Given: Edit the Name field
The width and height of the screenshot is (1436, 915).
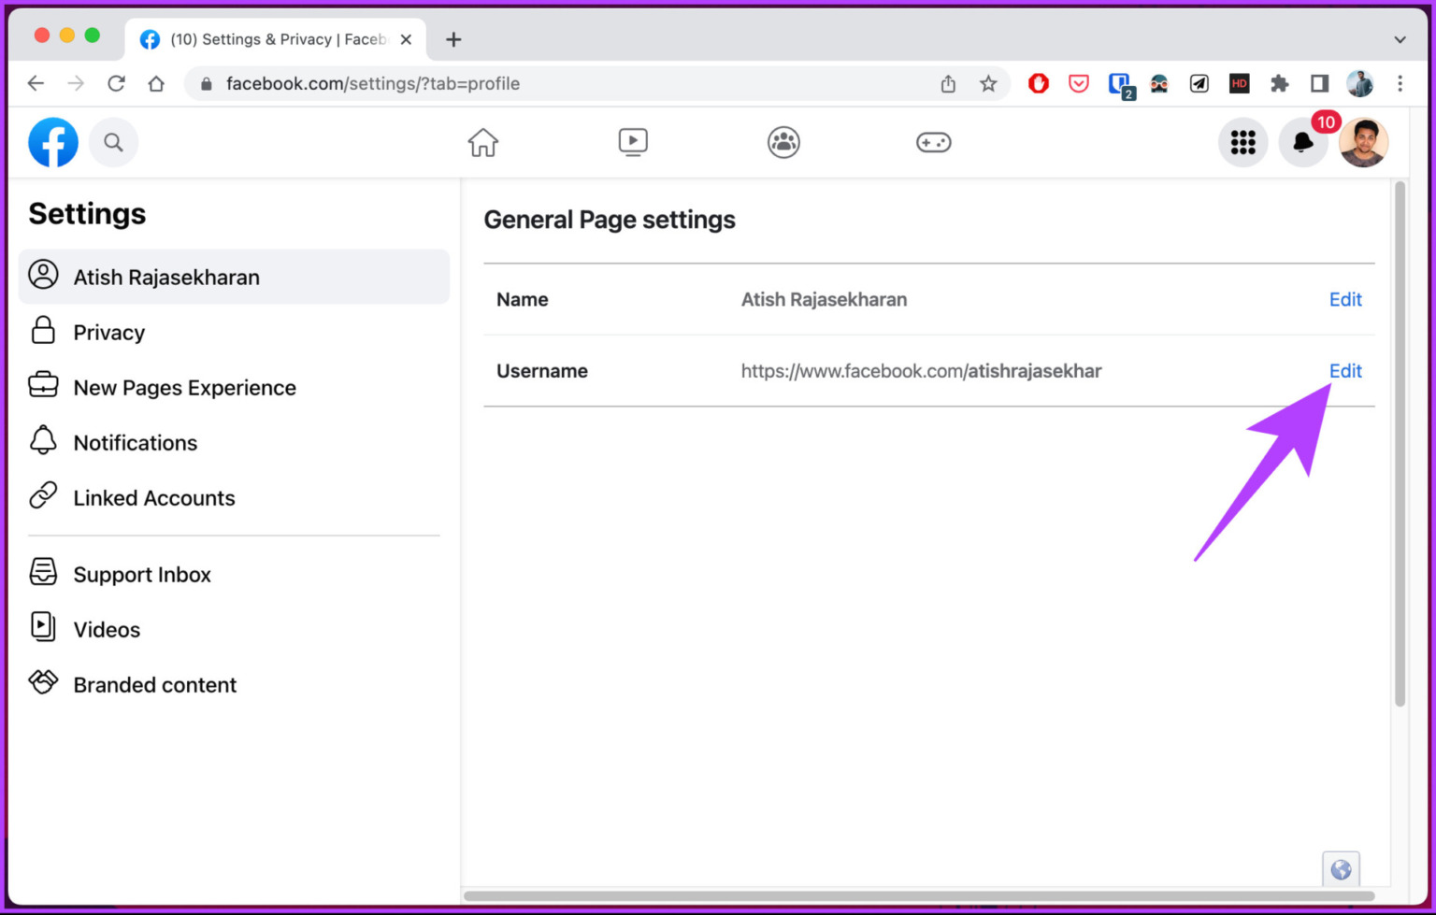Looking at the screenshot, I should pyautogui.click(x=1345, y=300).
